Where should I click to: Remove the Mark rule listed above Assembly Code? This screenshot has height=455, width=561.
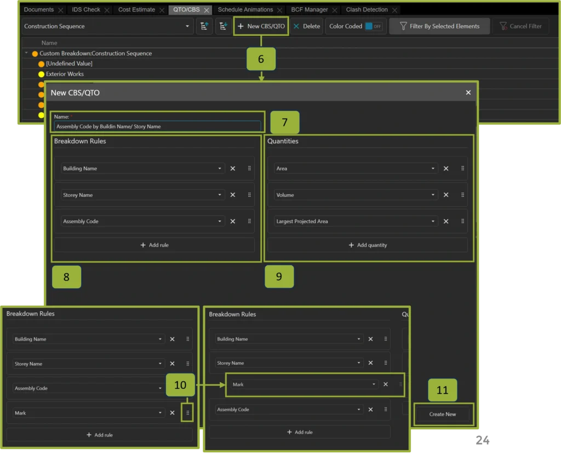386,384
